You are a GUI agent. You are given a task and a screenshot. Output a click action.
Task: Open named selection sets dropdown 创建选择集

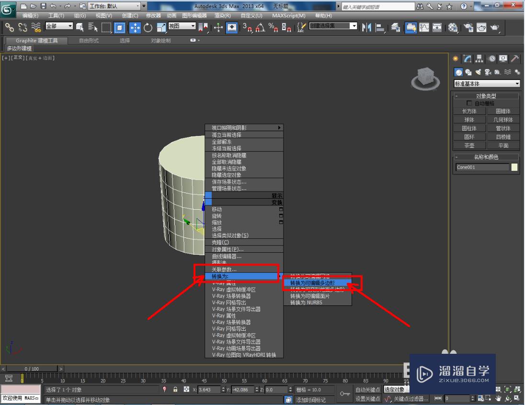(x=333, y=26)
